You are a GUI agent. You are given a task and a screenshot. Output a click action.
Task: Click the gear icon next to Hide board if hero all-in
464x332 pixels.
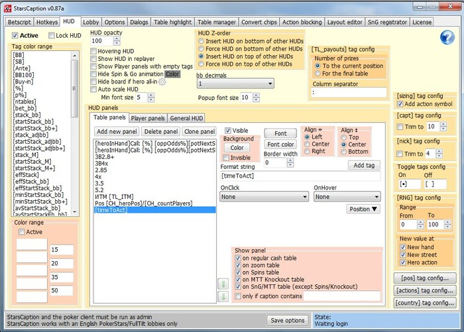pos(162,82)
